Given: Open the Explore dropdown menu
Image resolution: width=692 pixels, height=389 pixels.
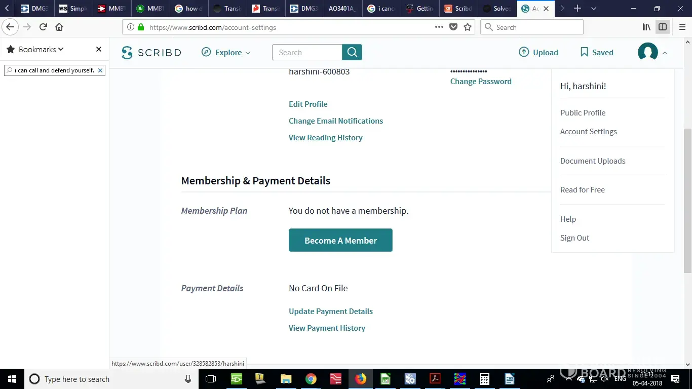Looking at the screenshot, I should (x=226, y=52).
